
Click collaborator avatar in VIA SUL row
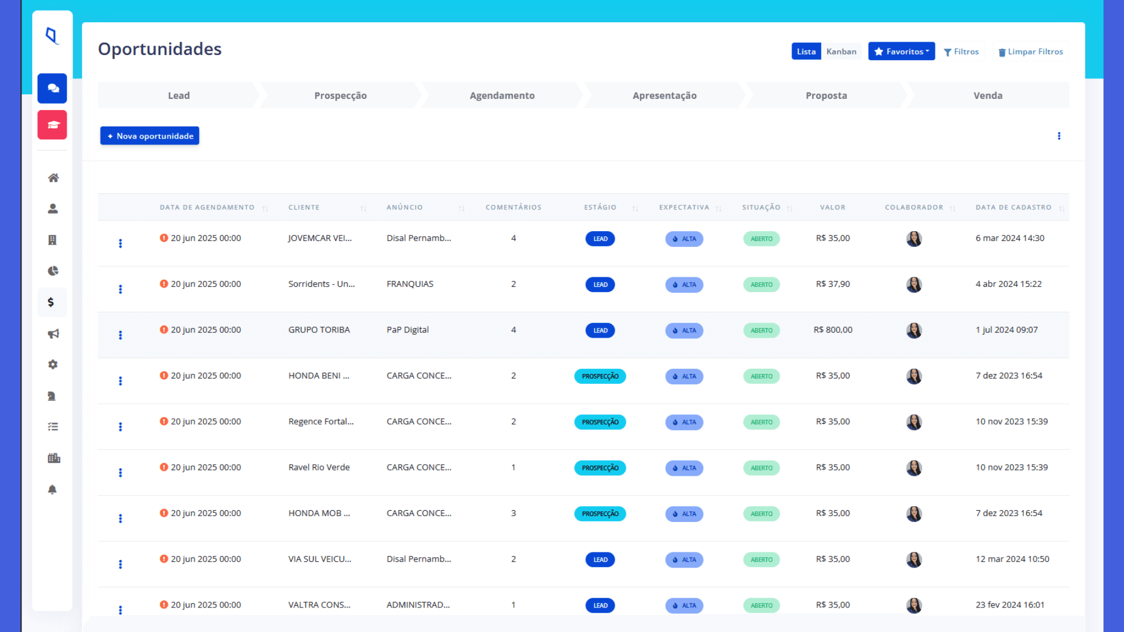(x=914, y=559)
